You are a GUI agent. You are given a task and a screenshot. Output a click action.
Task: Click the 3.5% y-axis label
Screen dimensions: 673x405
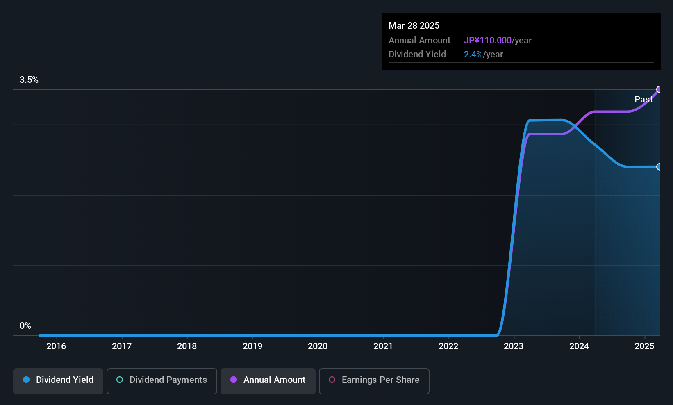tap(29, 80)
